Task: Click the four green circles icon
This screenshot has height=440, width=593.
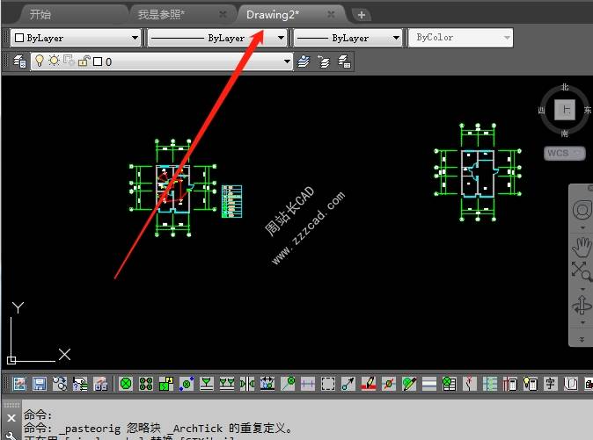Action: tap(145, 384)
